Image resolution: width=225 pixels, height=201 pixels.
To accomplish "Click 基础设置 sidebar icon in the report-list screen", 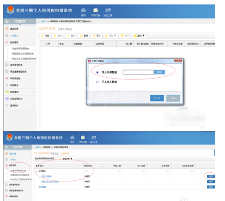I will [6, 154].
